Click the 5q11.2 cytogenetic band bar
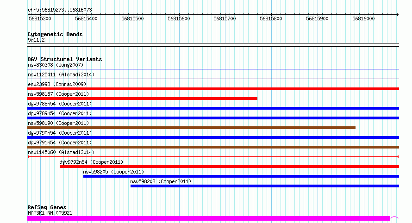Image resolution: width=412 pixels, height=223 pixels. 213,45
